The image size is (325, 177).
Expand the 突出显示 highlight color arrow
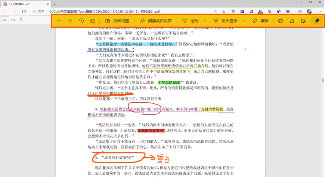[244, 21]
